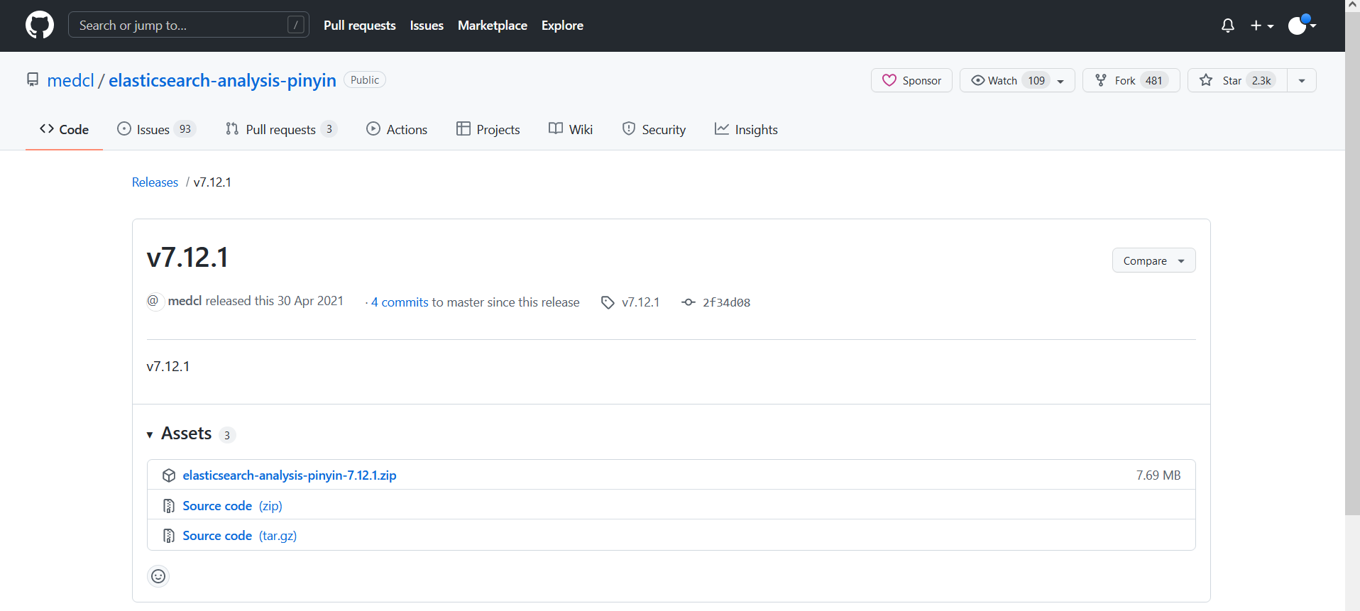1360x611 pixels.
Task: Open the Insights tab
Action: coord(746,129)
